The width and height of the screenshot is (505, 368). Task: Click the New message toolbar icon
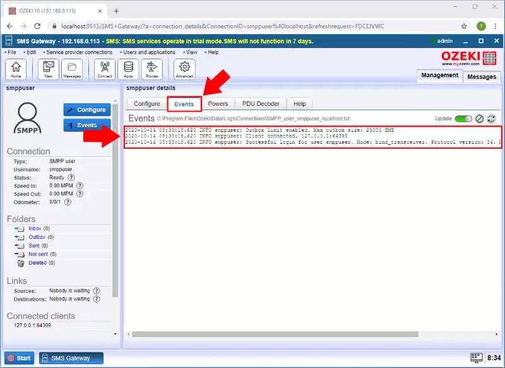[49, 69]
